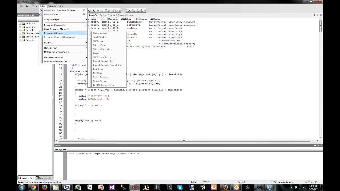Image resolution: width=340 pixels, height=191 pixels.
Task: Expand the Guide 4.c tree node
Action: (x=20, y=30)
